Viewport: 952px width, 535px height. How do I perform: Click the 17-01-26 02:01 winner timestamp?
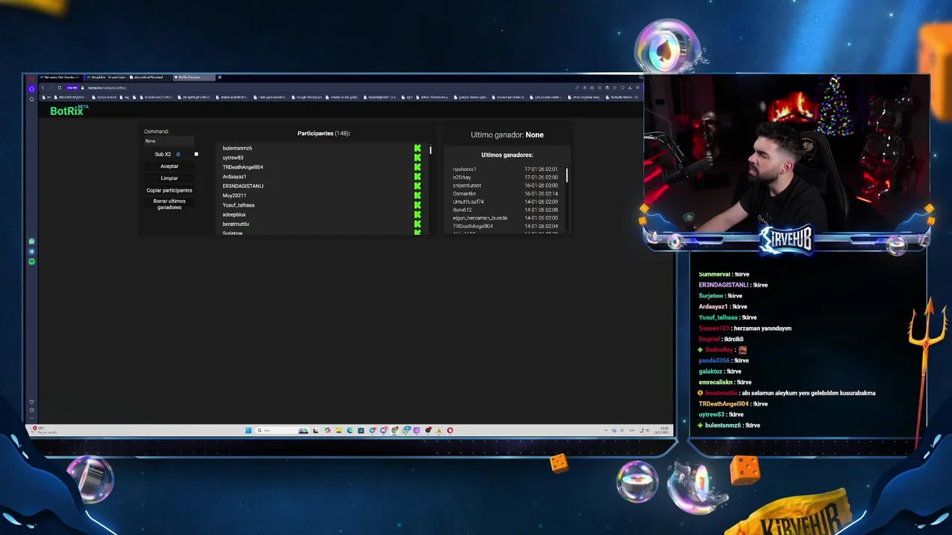(541, 169)
